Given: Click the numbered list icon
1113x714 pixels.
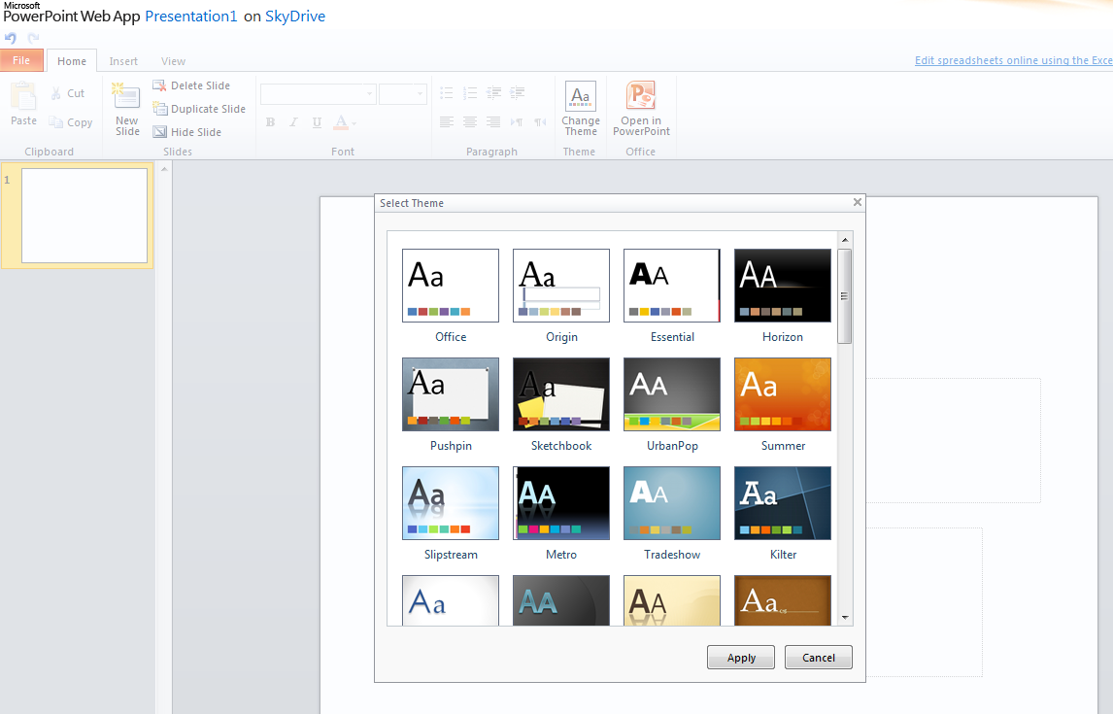Looking at the screenshot, I should (x=470, y=92).
